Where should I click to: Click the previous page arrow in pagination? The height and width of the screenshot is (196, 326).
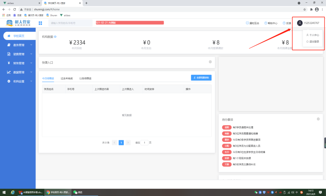(115, 143)
